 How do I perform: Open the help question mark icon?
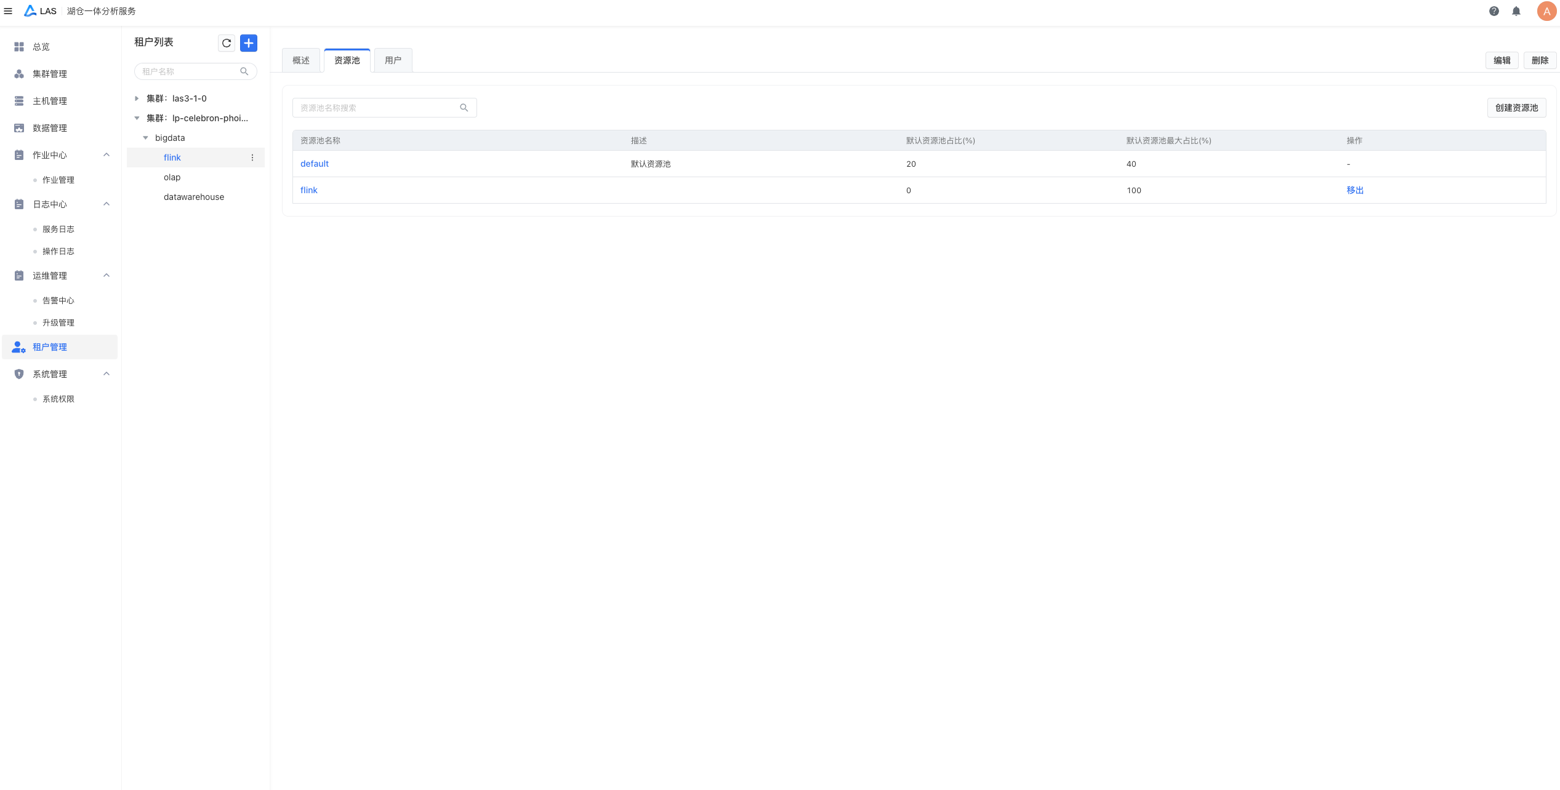click(x=1494, y=11)
